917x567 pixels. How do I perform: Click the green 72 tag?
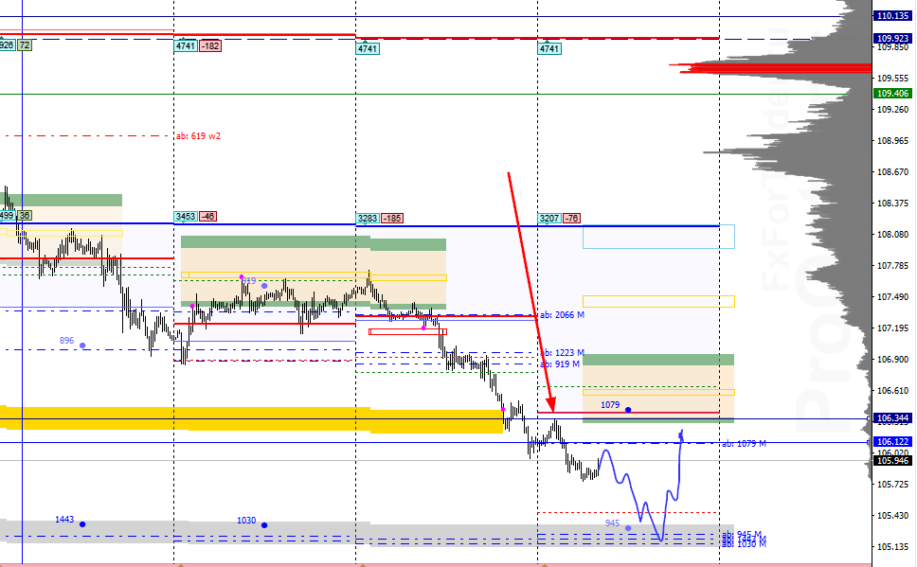pyautogui.click(x=25, y=45)
